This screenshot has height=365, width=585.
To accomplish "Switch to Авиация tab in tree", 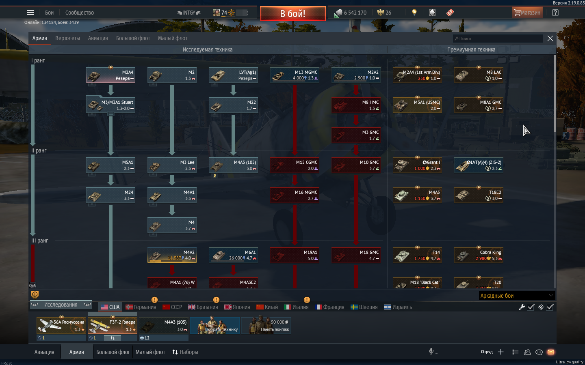I will coord(98,38).
